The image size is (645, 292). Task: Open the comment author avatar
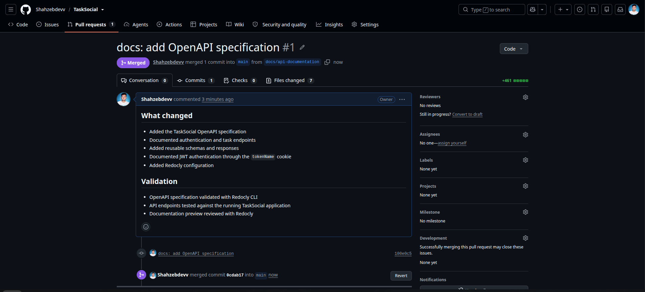[x=124, y=99]
